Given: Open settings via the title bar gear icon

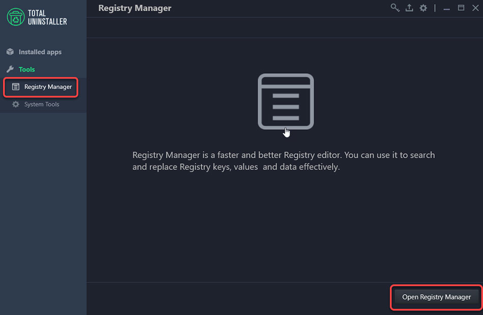Looking at the screenshot, I should [423, 8].
